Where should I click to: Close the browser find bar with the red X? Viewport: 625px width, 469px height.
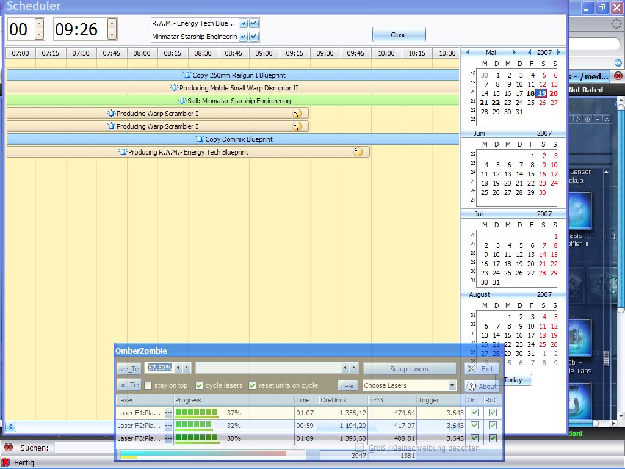[9, 448]
